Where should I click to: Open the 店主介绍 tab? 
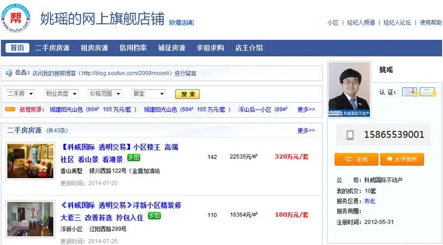coord(249,48)
